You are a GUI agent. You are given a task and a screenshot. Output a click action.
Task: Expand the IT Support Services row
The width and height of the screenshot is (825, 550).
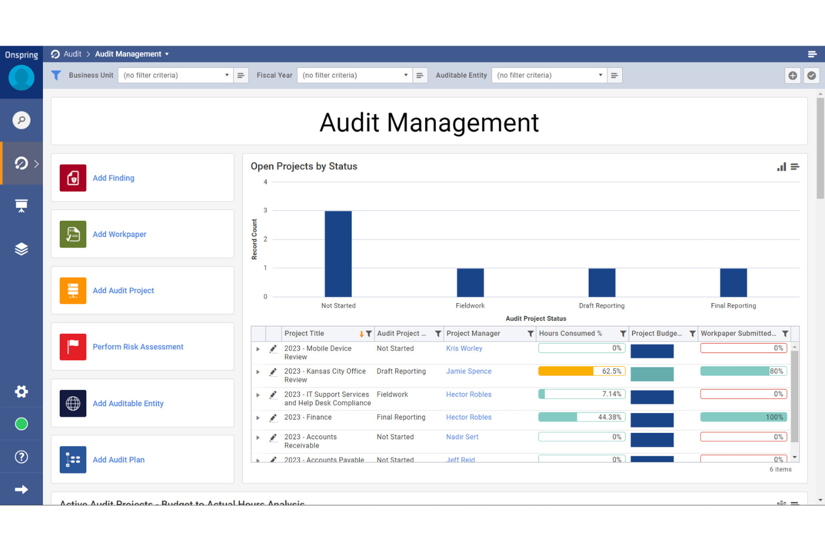tap(258, 395)
